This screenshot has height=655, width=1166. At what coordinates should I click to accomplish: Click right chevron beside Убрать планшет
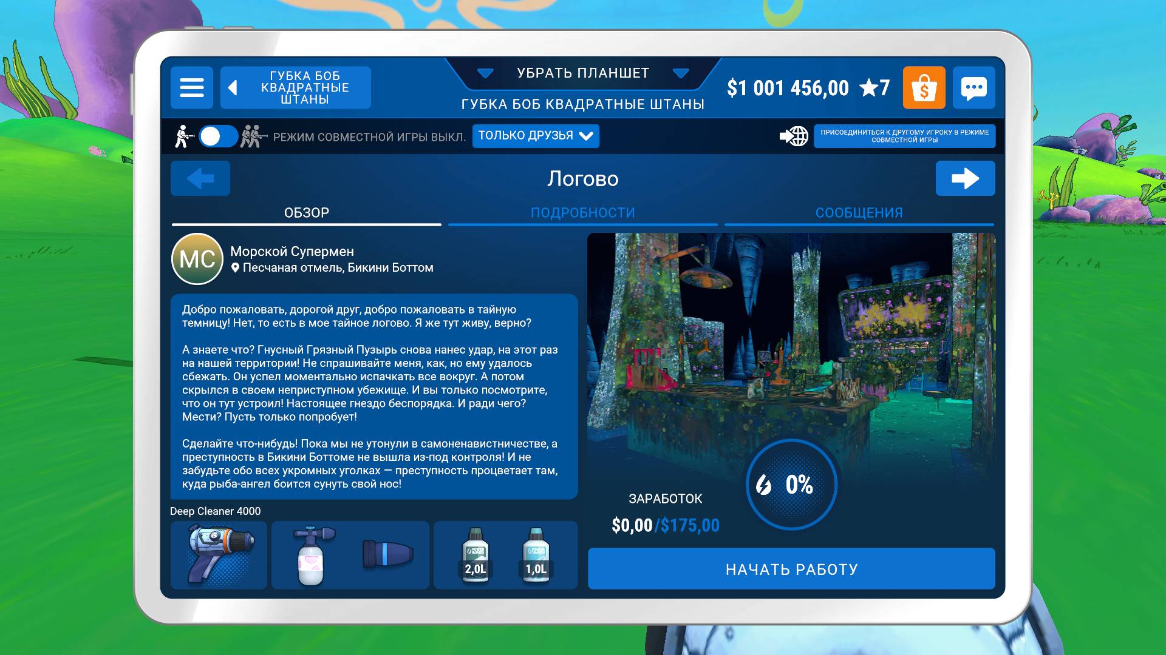(681, 73)
